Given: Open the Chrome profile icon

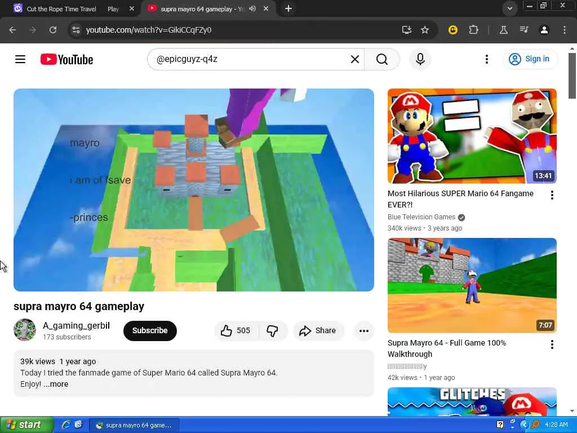Looking at the screenshot, I should [544, 30].
